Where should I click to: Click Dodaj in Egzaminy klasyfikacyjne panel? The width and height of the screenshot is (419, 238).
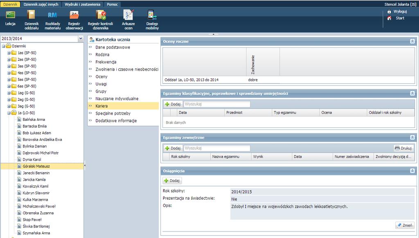(x=173, y=104)
